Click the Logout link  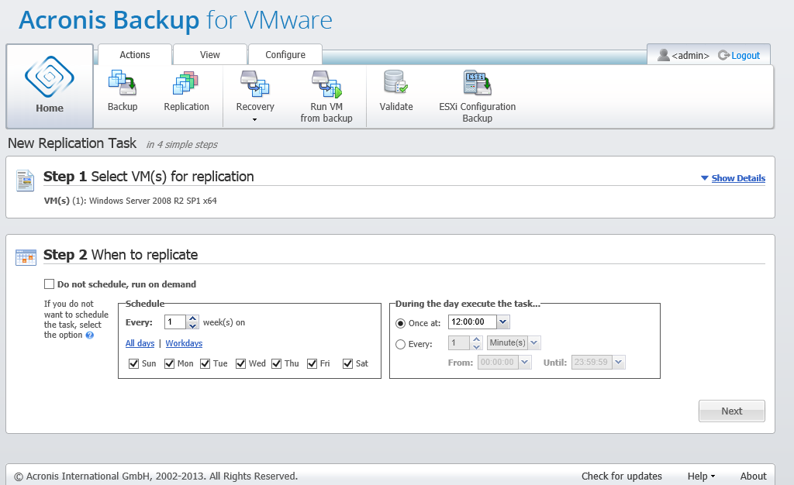745,56
